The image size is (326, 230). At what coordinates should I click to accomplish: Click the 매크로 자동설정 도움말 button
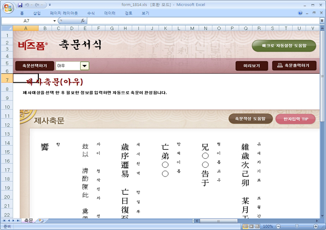coord(284,45)
